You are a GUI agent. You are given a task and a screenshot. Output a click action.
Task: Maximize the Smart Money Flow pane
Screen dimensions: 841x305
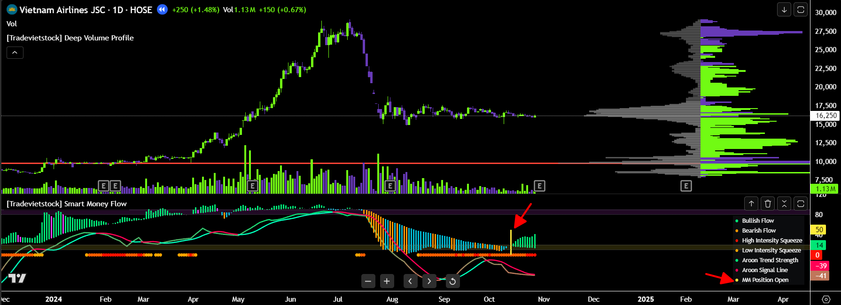[x=801, y=203]
